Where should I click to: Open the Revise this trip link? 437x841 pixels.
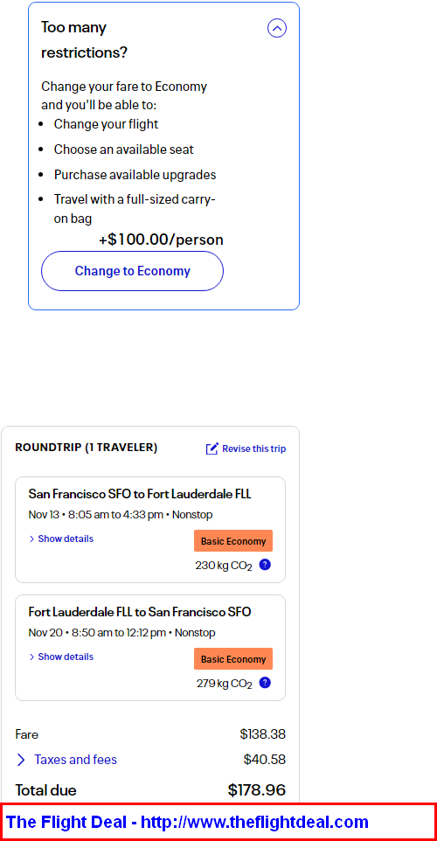coord(254,448)
